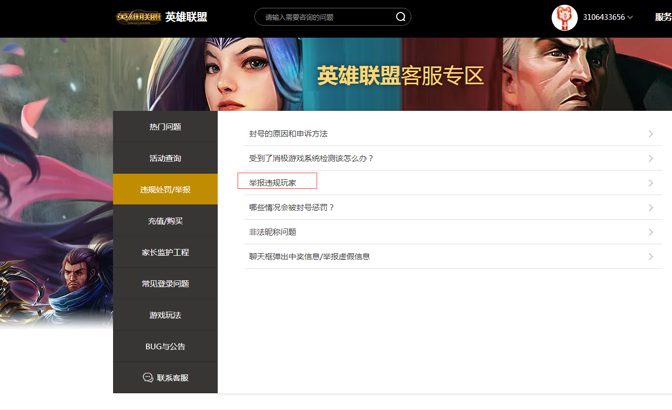Viewport: 672px width, 410px height.
Task: Open chevron on 聊天框弹出中奖信息 row
Action: pyautogui.click(x=651, y=257)
